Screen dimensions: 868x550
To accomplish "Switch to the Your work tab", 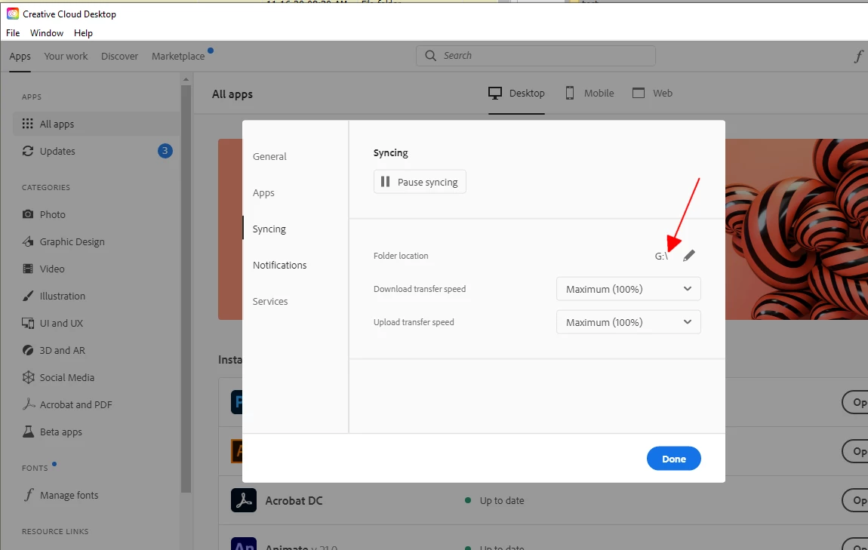I will (x=66, y=56).
